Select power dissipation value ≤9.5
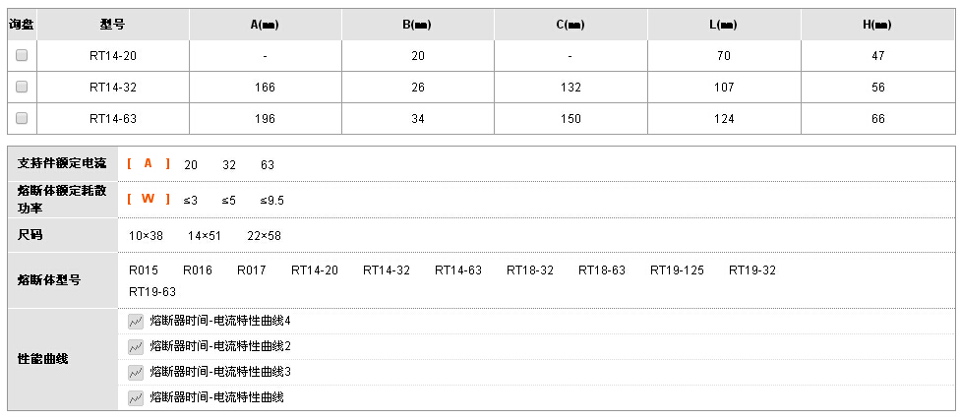The image size is (960, 420). [x=271, y=201]
